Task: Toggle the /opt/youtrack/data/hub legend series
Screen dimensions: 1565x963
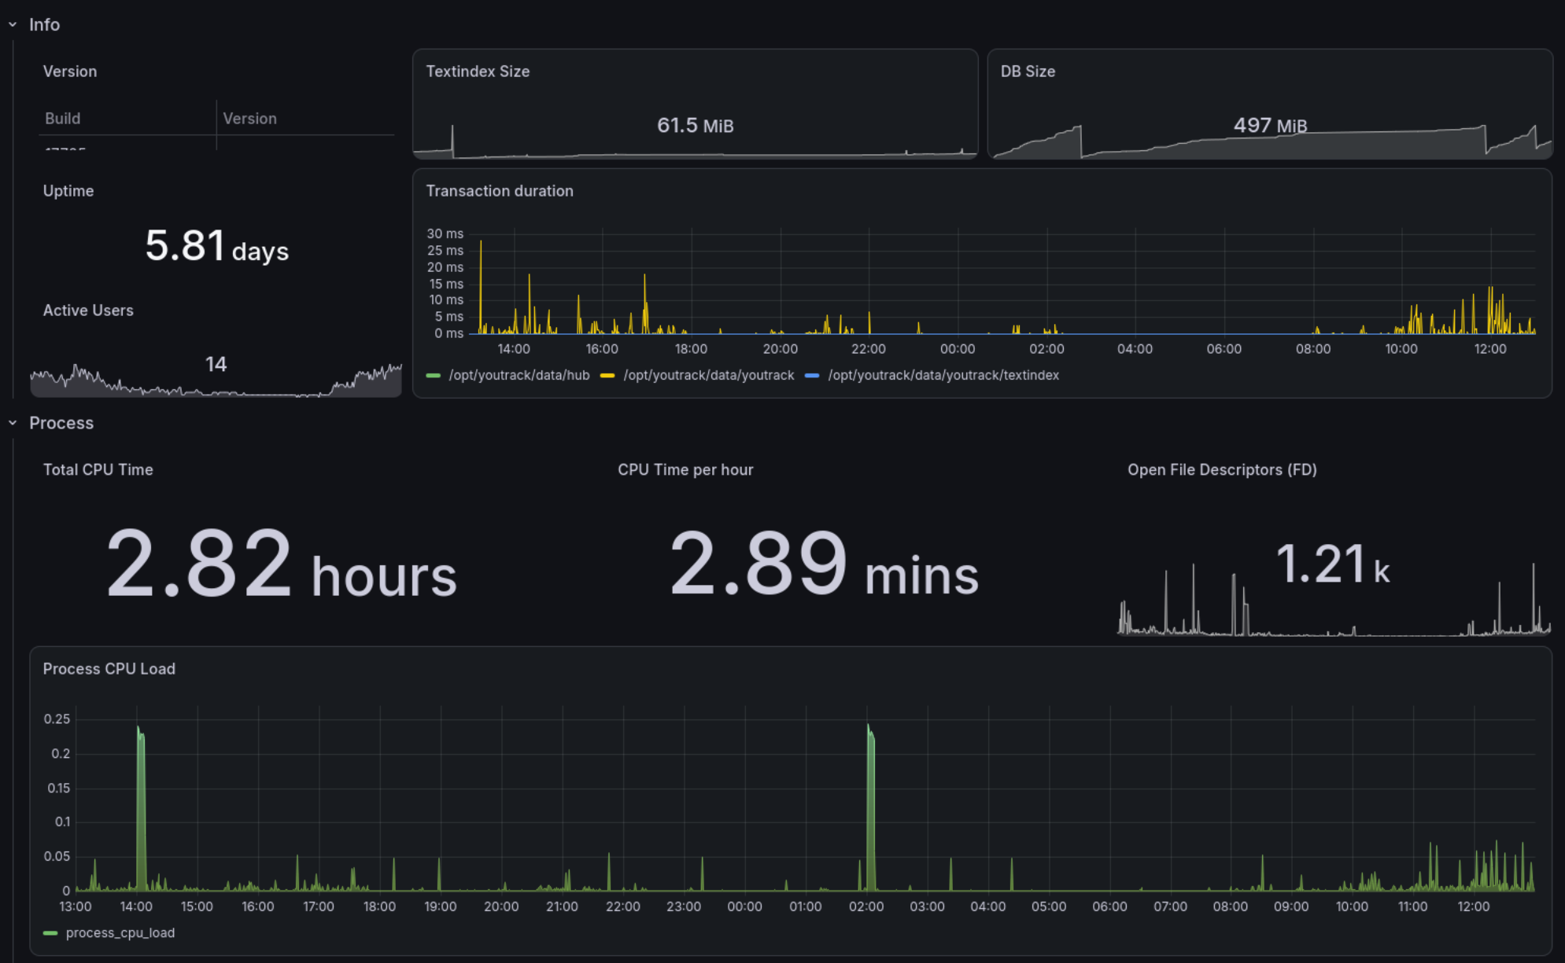Action: point(519,376)
